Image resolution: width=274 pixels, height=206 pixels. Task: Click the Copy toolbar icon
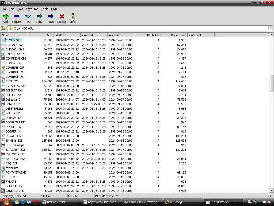[x=39, y=16]
